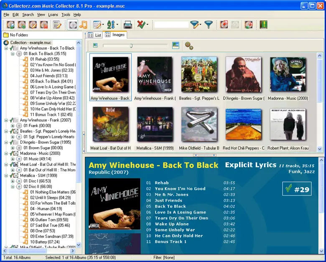Toggle the green checkmark #29 status box
326x262 pixels.
click(x=296, y=189)
